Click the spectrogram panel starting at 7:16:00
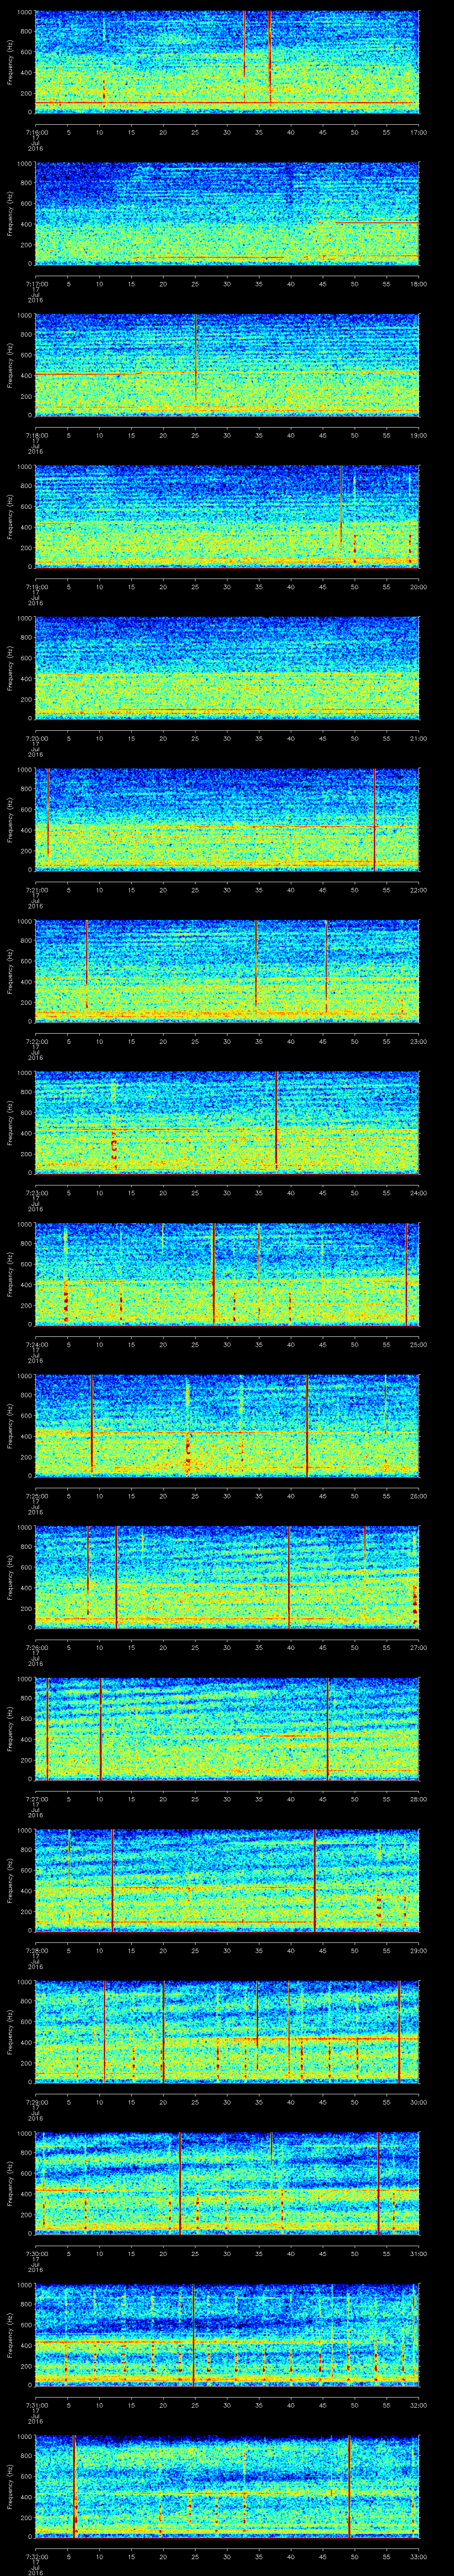This screenshot has height=2576, width=454. pos(227,62)
